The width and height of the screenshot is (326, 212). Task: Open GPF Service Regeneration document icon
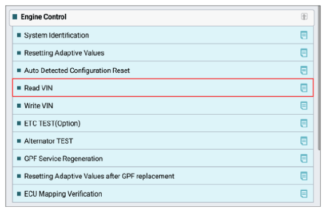click(304, 159)
